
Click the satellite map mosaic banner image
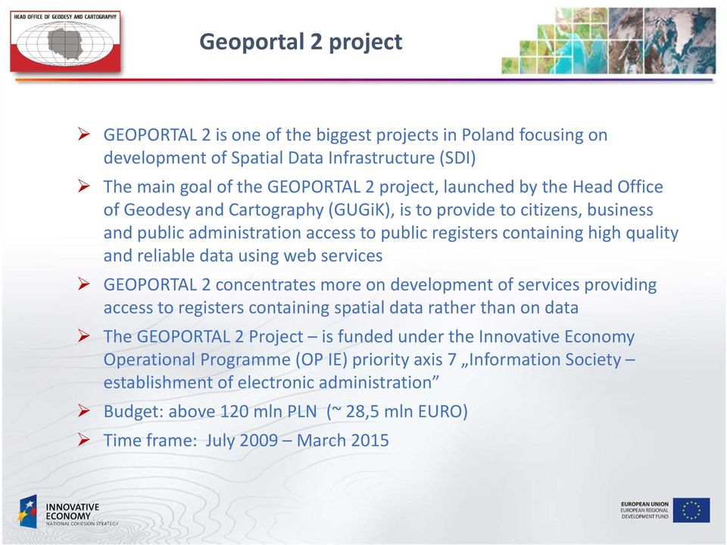(608, 40)
